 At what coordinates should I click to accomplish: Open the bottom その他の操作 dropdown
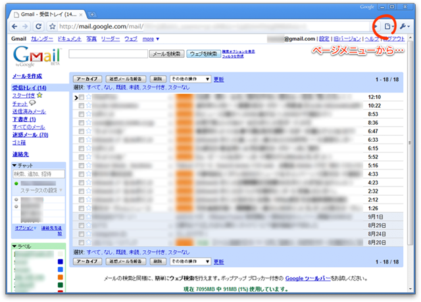click(x=190, y=261)
